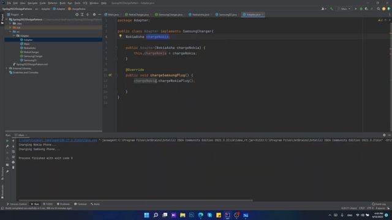Switch to the NokiaCharger.java editor tab
Screen dimensions: 392x220
(x=137, y=15)
